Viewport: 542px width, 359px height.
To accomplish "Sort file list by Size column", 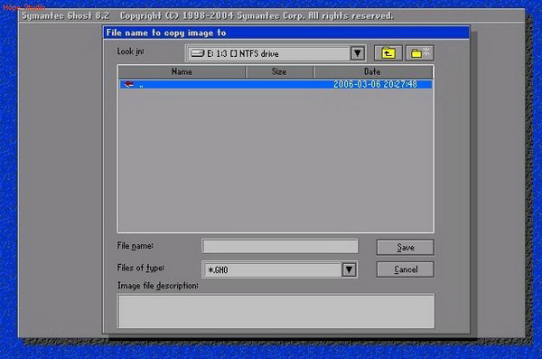I will click(x=279, y=71).
